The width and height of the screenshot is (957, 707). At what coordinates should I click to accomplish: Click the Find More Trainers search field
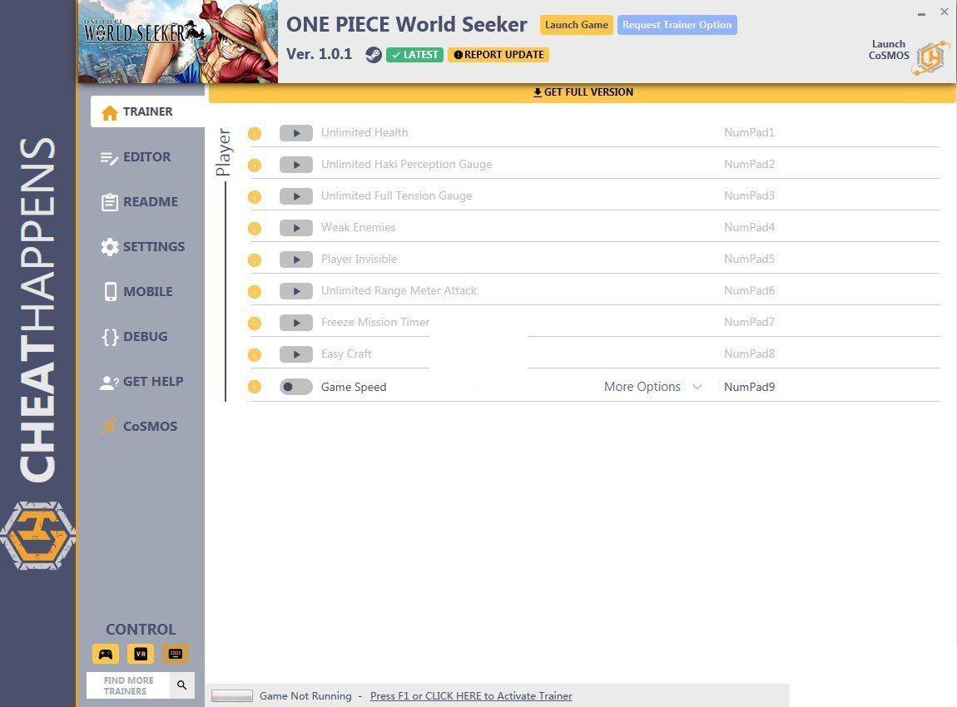click(128, 685)
